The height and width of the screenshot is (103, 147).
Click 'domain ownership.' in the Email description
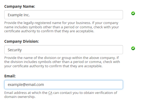coord(20,97)
